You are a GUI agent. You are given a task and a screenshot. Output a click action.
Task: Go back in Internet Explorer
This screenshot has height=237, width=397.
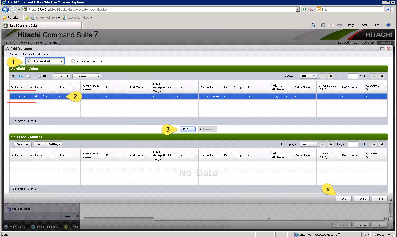(5, 9)
